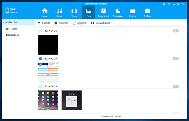Open the Informazioni tab
The image size is (189, 121).
[103, 12]
